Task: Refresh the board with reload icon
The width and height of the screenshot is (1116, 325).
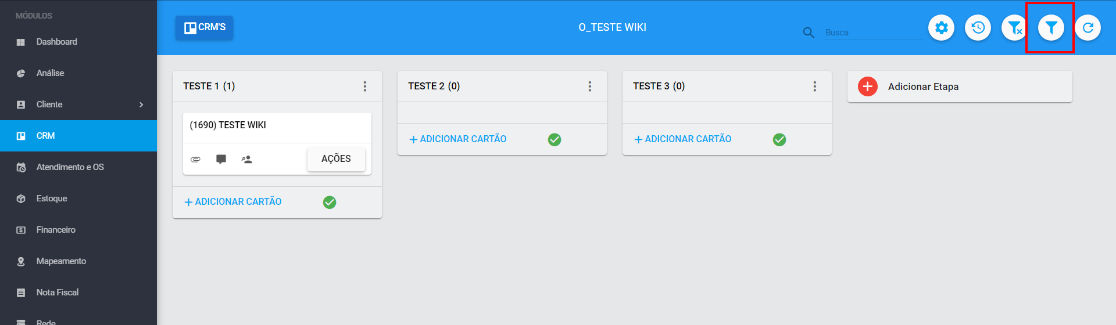Action: 1088,27
